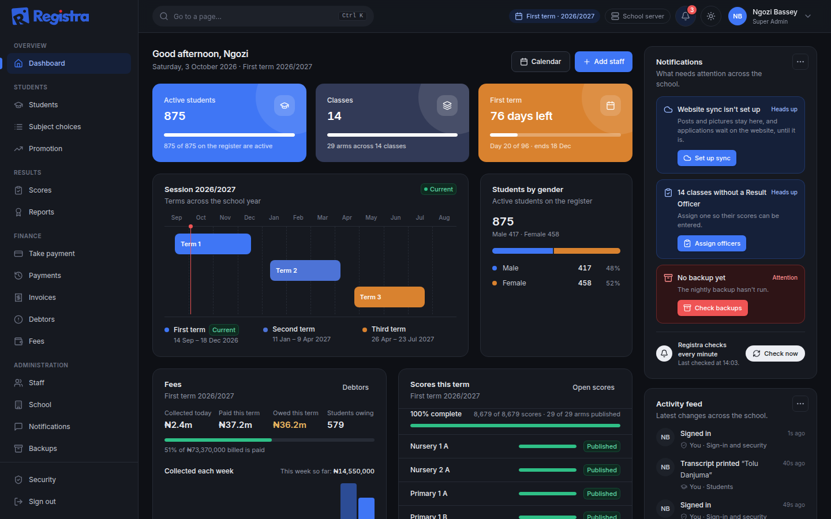
Task: Click the Backups sidebar icon
Action: tap(18, 449)
